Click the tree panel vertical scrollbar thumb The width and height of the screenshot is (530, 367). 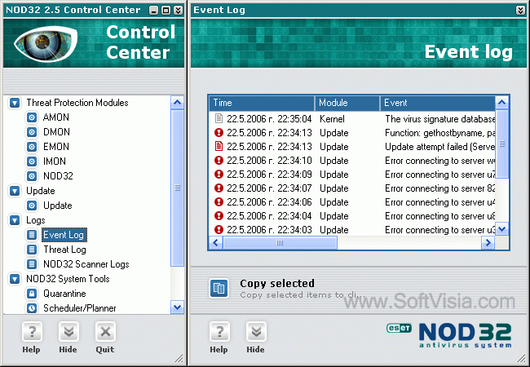tap(178, 188)
